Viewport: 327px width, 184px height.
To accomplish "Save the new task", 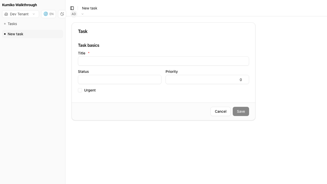I will pyautogui.click(x=241, y=111).
